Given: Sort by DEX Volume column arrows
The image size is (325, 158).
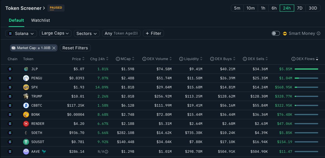Looking at the screenshot, I should 171,59.
